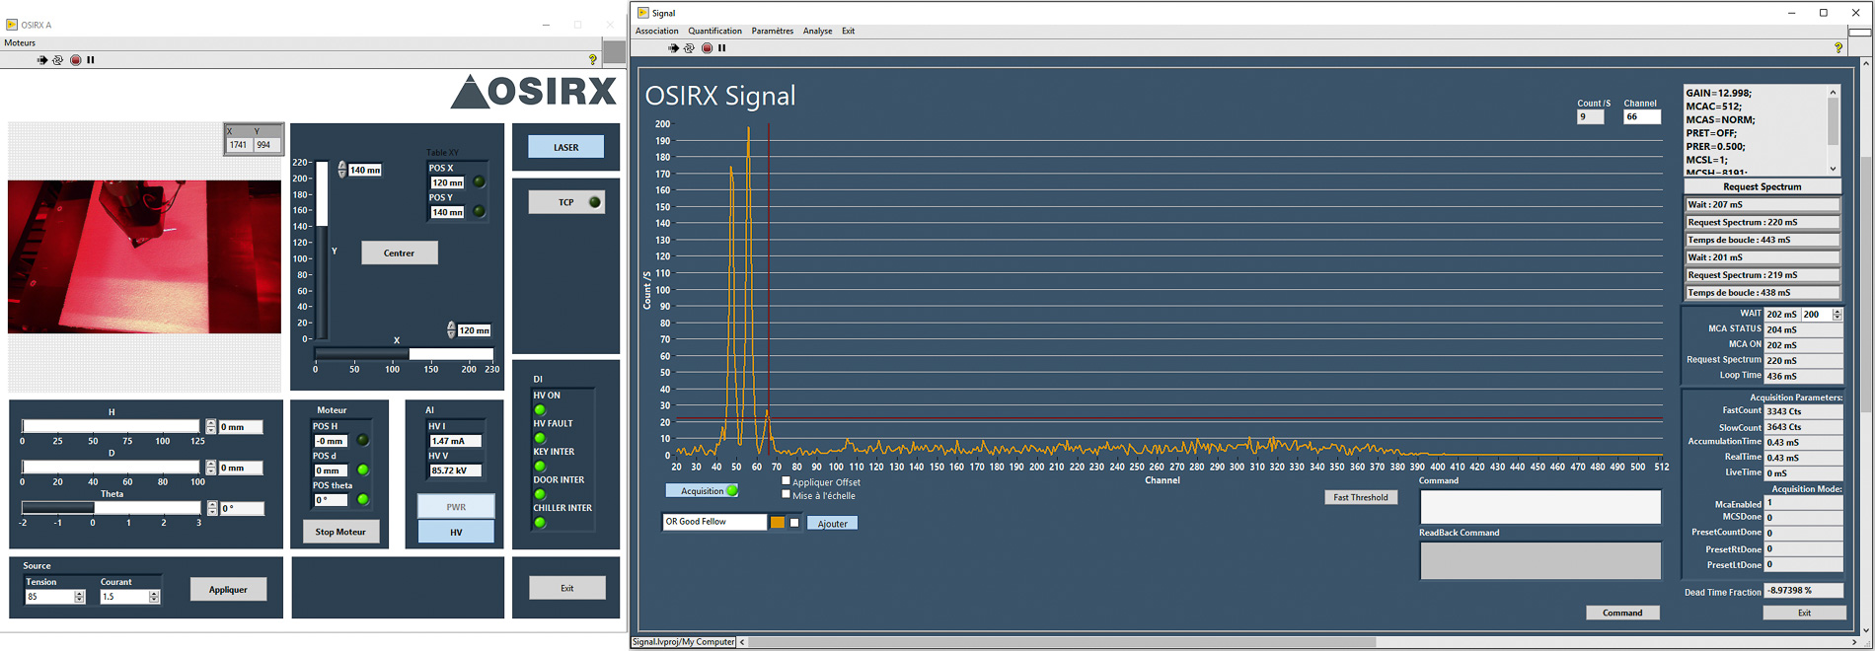
Task: Click the Theta horizontal slider
Action: (x=111, y=507)
